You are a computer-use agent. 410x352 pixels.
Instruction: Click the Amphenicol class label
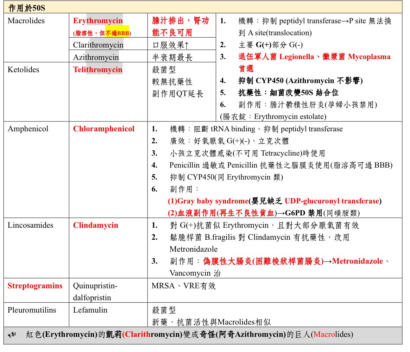(28, 129)
